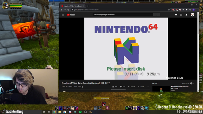Screen dimensions: 203x114
Task: Open Chrome from the Windows taskbar
Action: tap(54, 112)
